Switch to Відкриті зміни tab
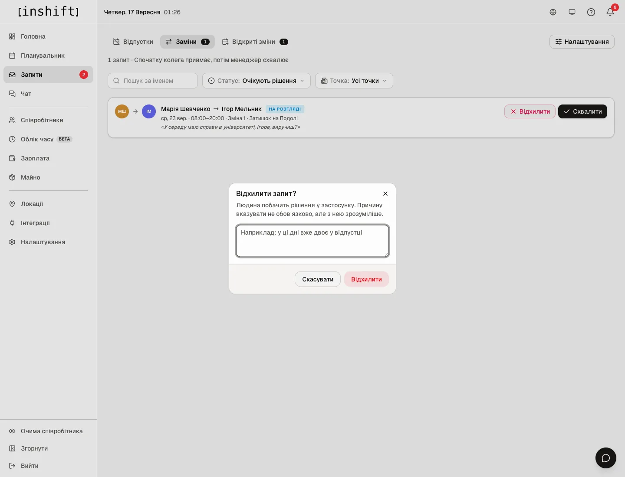The height and width of the screenshot is (477, 625). coord(255,42)
